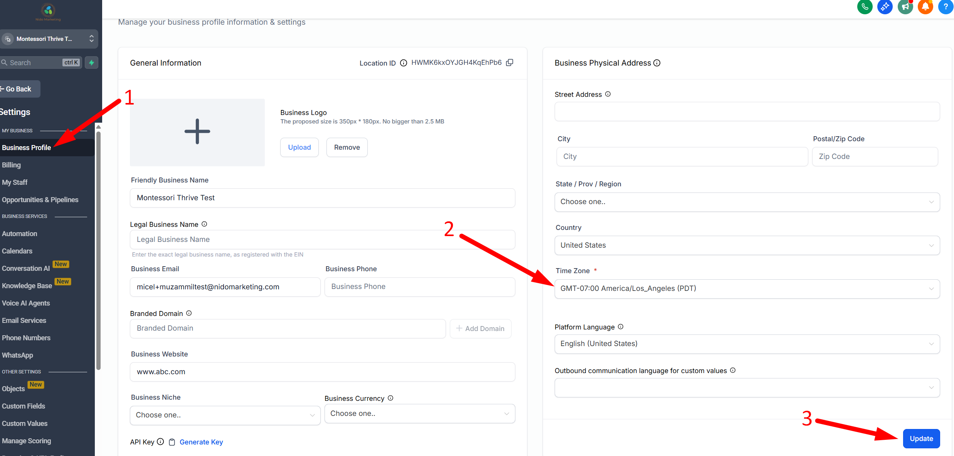Click the City input field
The height and width of the screenshot is (456, 954).
[682, 157]
